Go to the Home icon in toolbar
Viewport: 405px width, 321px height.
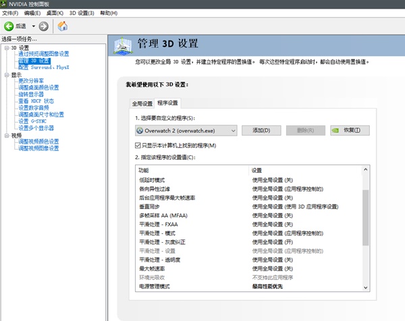pos(63,26)
